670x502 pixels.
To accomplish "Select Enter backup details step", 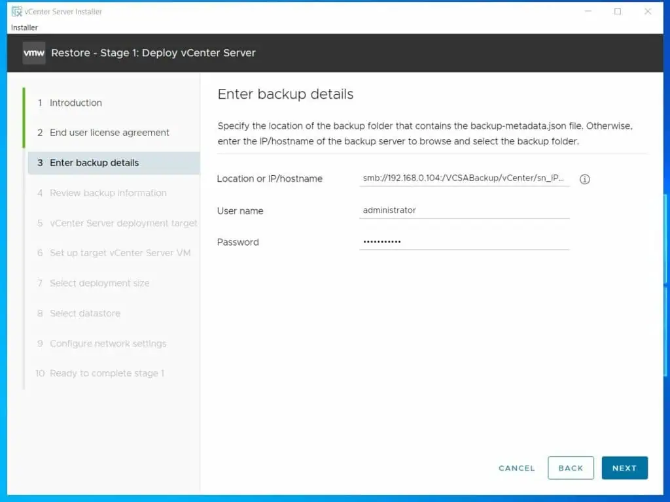I will click(x=113, y=163).
